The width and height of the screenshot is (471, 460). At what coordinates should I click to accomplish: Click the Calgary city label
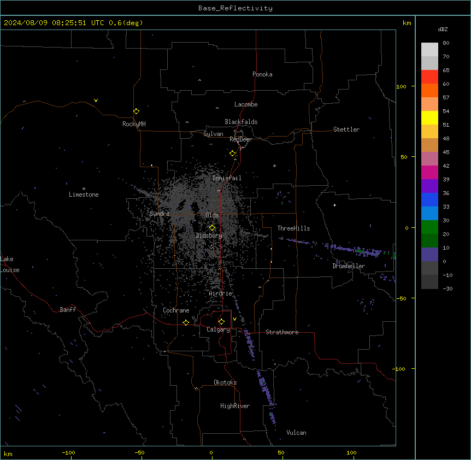pos(218,329)
